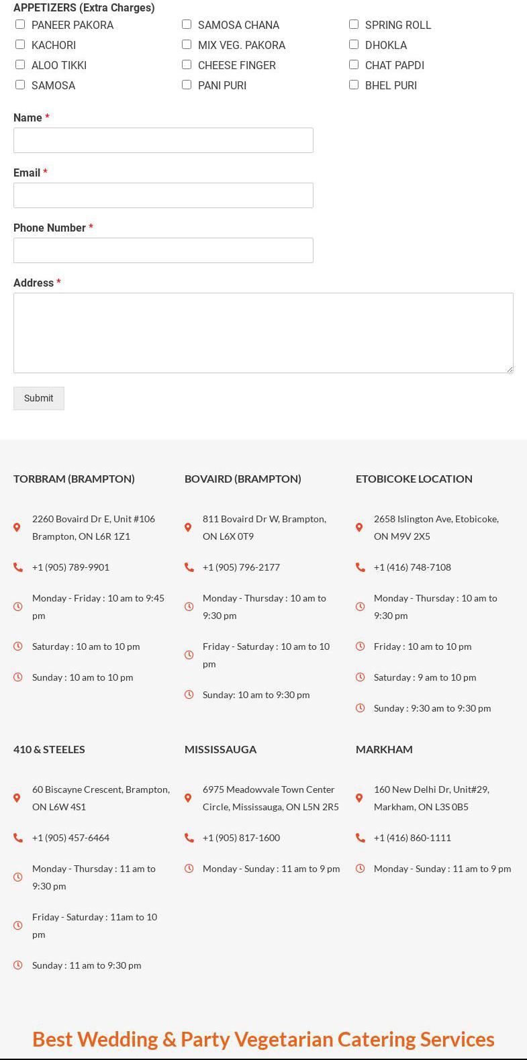Click the Torbram Sunday hours clock icon
527x1060 pixels.
17,677
